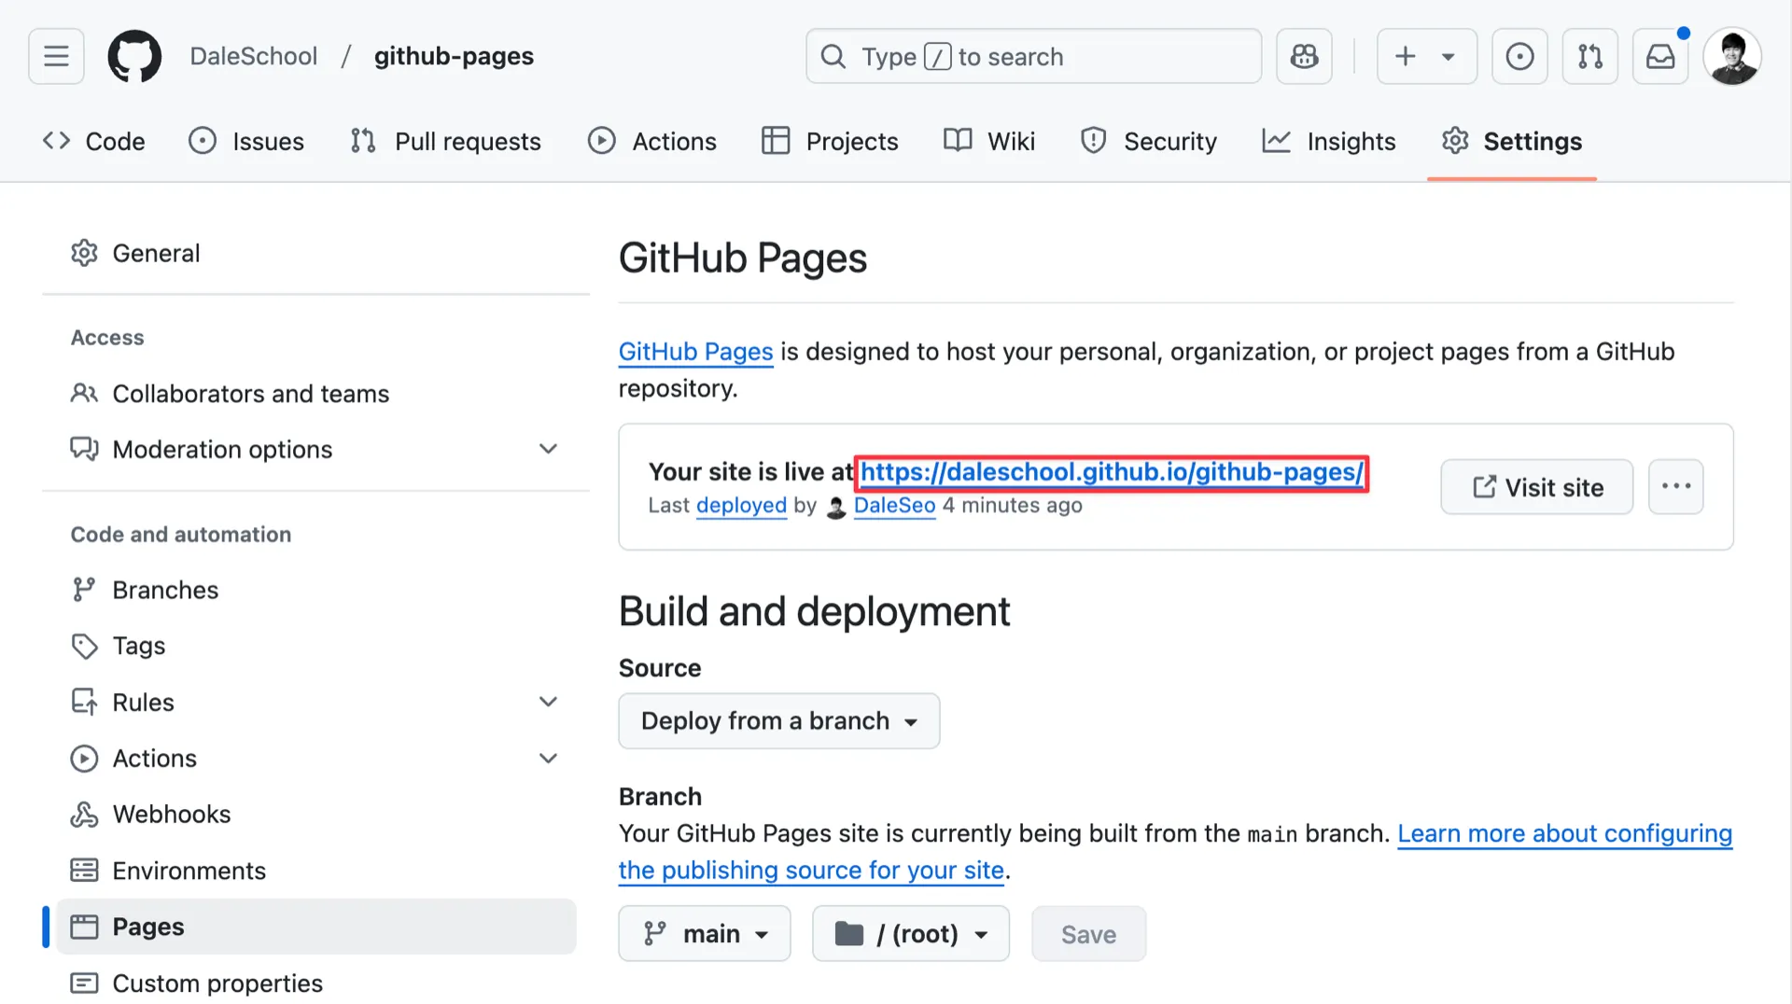Click the Webhooks sidebar icon
The width and height of the screenshot is (1792, 1004).
point(85,814)
